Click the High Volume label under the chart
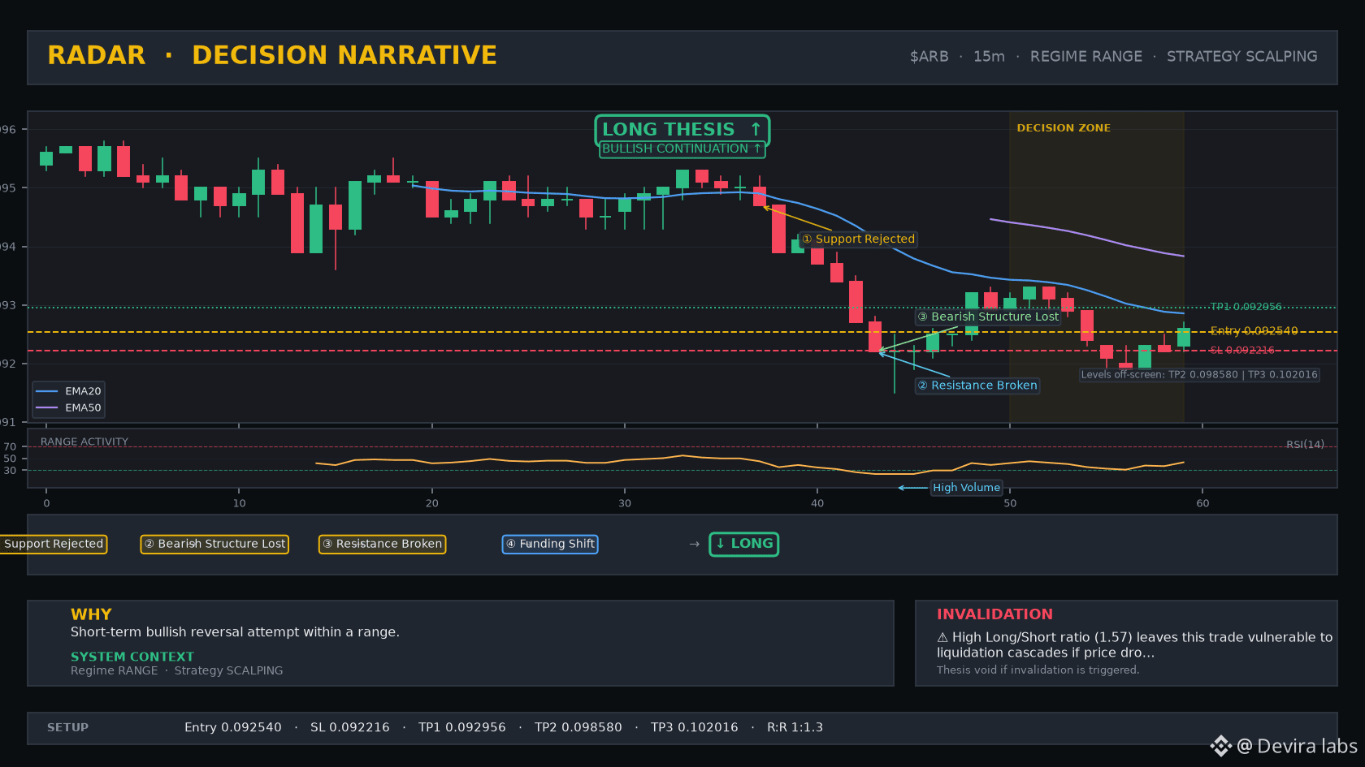 pyautogui.click(x=966, y=487)
